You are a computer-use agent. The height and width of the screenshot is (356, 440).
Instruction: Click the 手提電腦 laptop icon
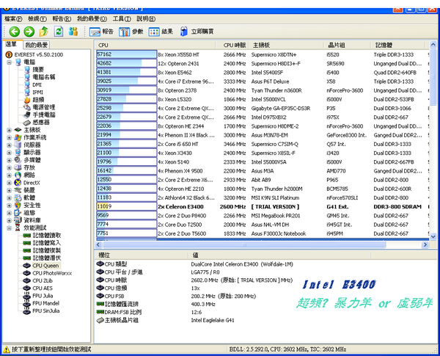(x=27, y=115)
